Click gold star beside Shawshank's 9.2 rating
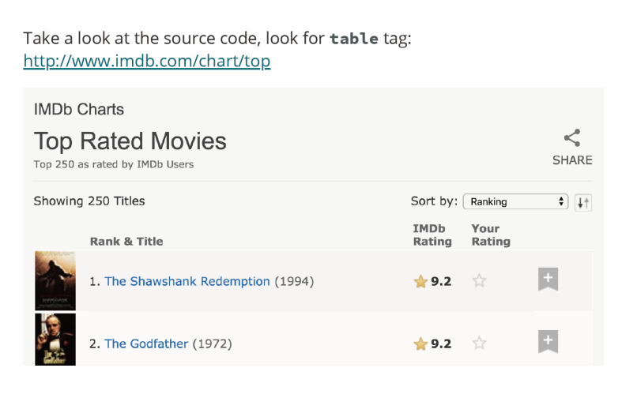The image size is (637, 398). [420, 281]
